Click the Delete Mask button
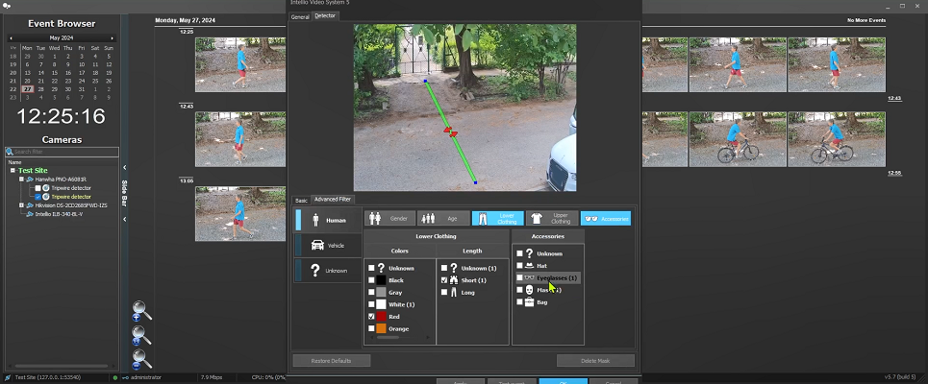This screenshot has height=384, width=928. coord(595,361)
